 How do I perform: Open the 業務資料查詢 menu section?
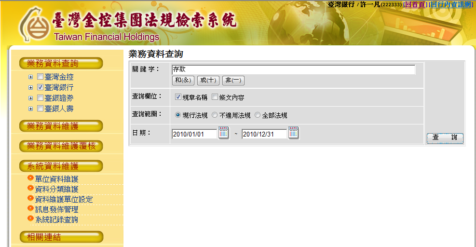coord(61,64)
